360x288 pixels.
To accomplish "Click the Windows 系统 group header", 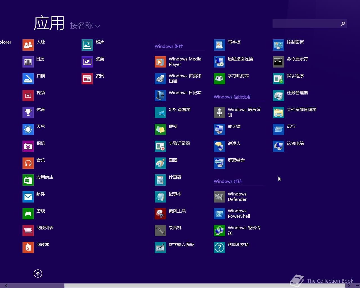I will (228, 181).
